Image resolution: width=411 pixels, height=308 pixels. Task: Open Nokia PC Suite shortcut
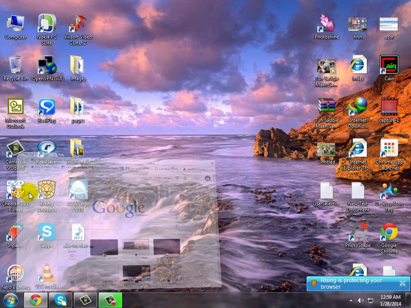pos(47,30)
